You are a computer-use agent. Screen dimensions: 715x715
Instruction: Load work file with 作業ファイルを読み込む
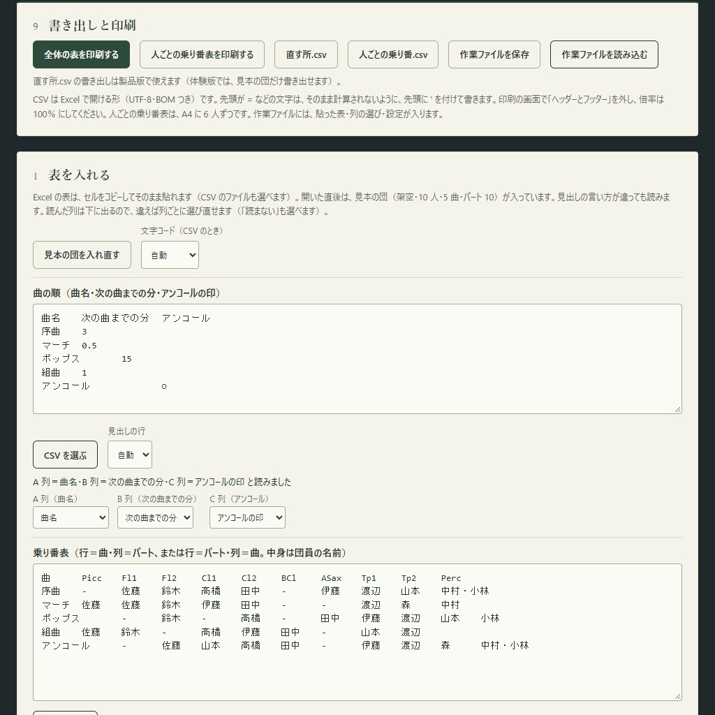[604, 54]
